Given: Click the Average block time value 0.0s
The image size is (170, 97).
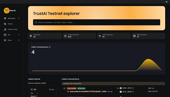Looking at the screenshot, I should coord(69,37).
